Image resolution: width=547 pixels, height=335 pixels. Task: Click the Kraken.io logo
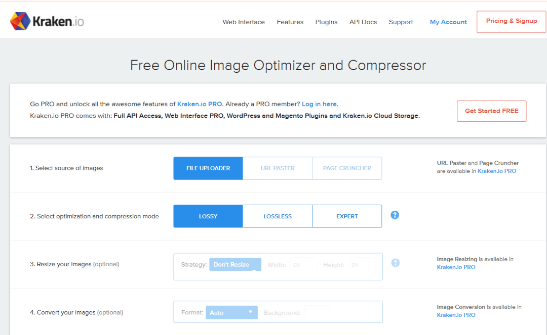click(47, 21)
